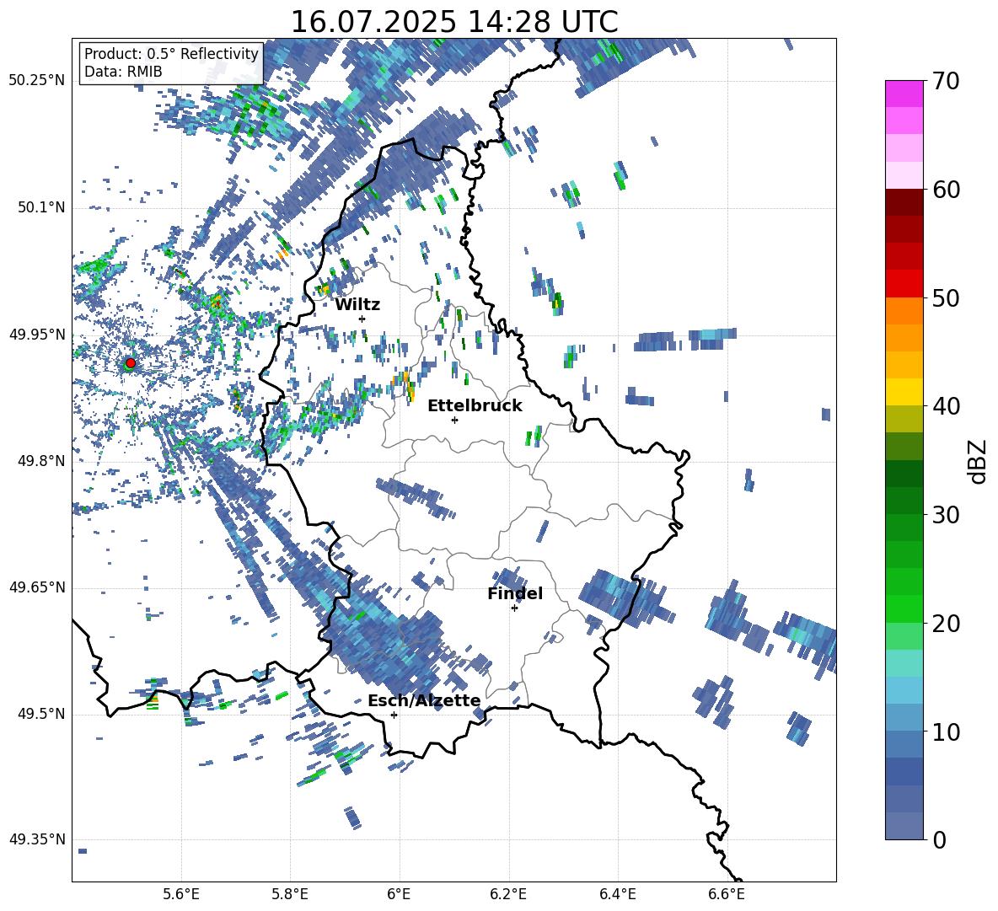Click the cross marker below Ettelbruck
The width and height of the screenshot is (998, 911).
(454, 420)
